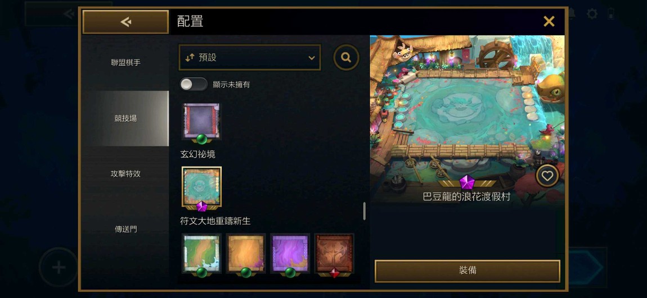Tap the plus circle icon at bottom left
The image size is (647, 298).
click(x=59, y=267)
